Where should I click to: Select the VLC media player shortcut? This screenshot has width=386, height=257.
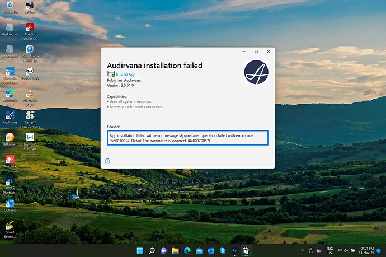tap(30, 97)
